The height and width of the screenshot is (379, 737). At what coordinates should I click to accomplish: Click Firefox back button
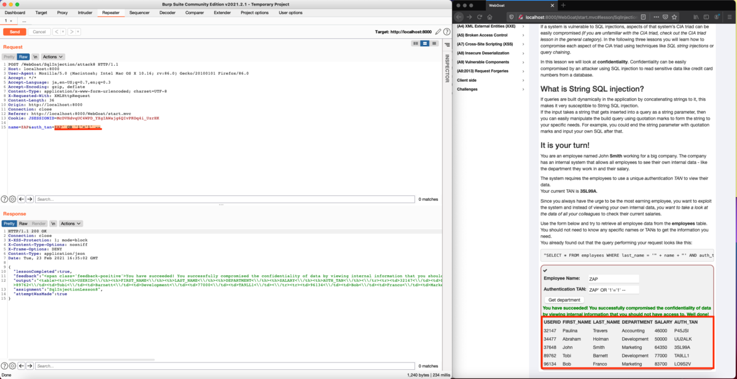click(x=460, y=17)
